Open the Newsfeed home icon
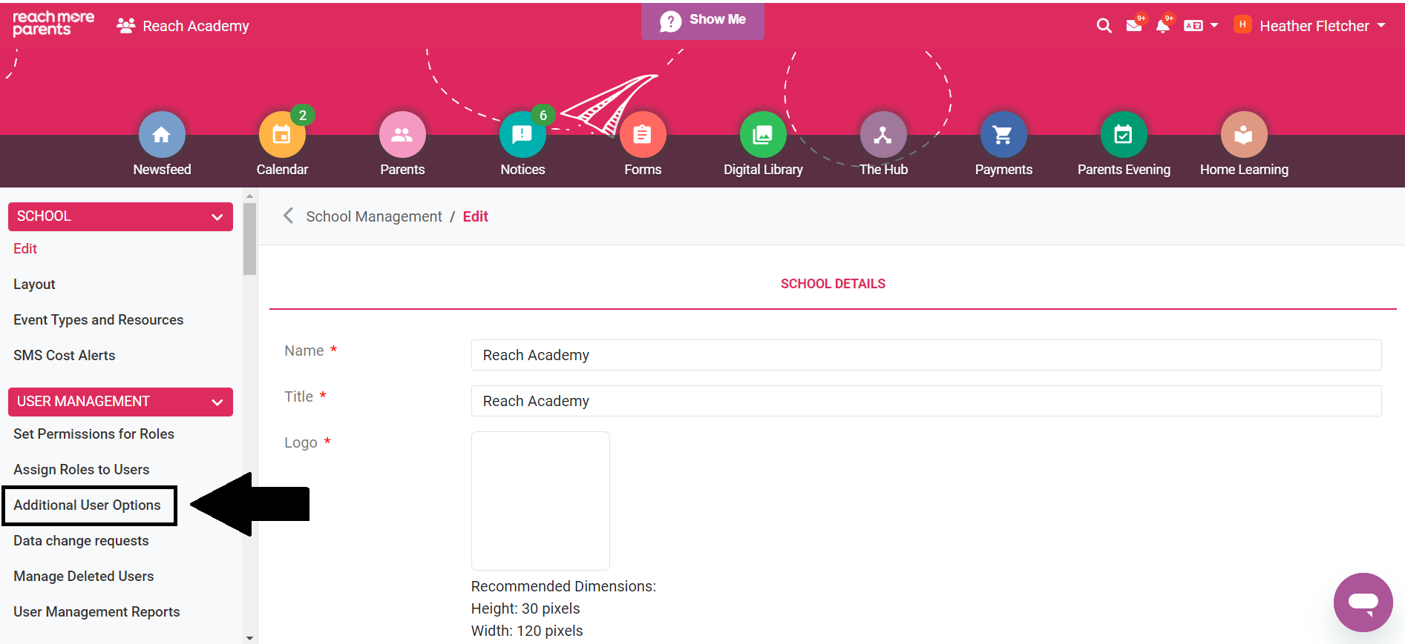1405x644 pixels. (162, 135)
